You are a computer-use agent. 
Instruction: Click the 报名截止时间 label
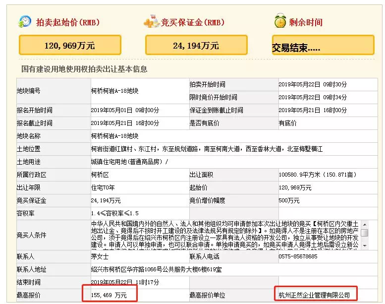point(34,123)
